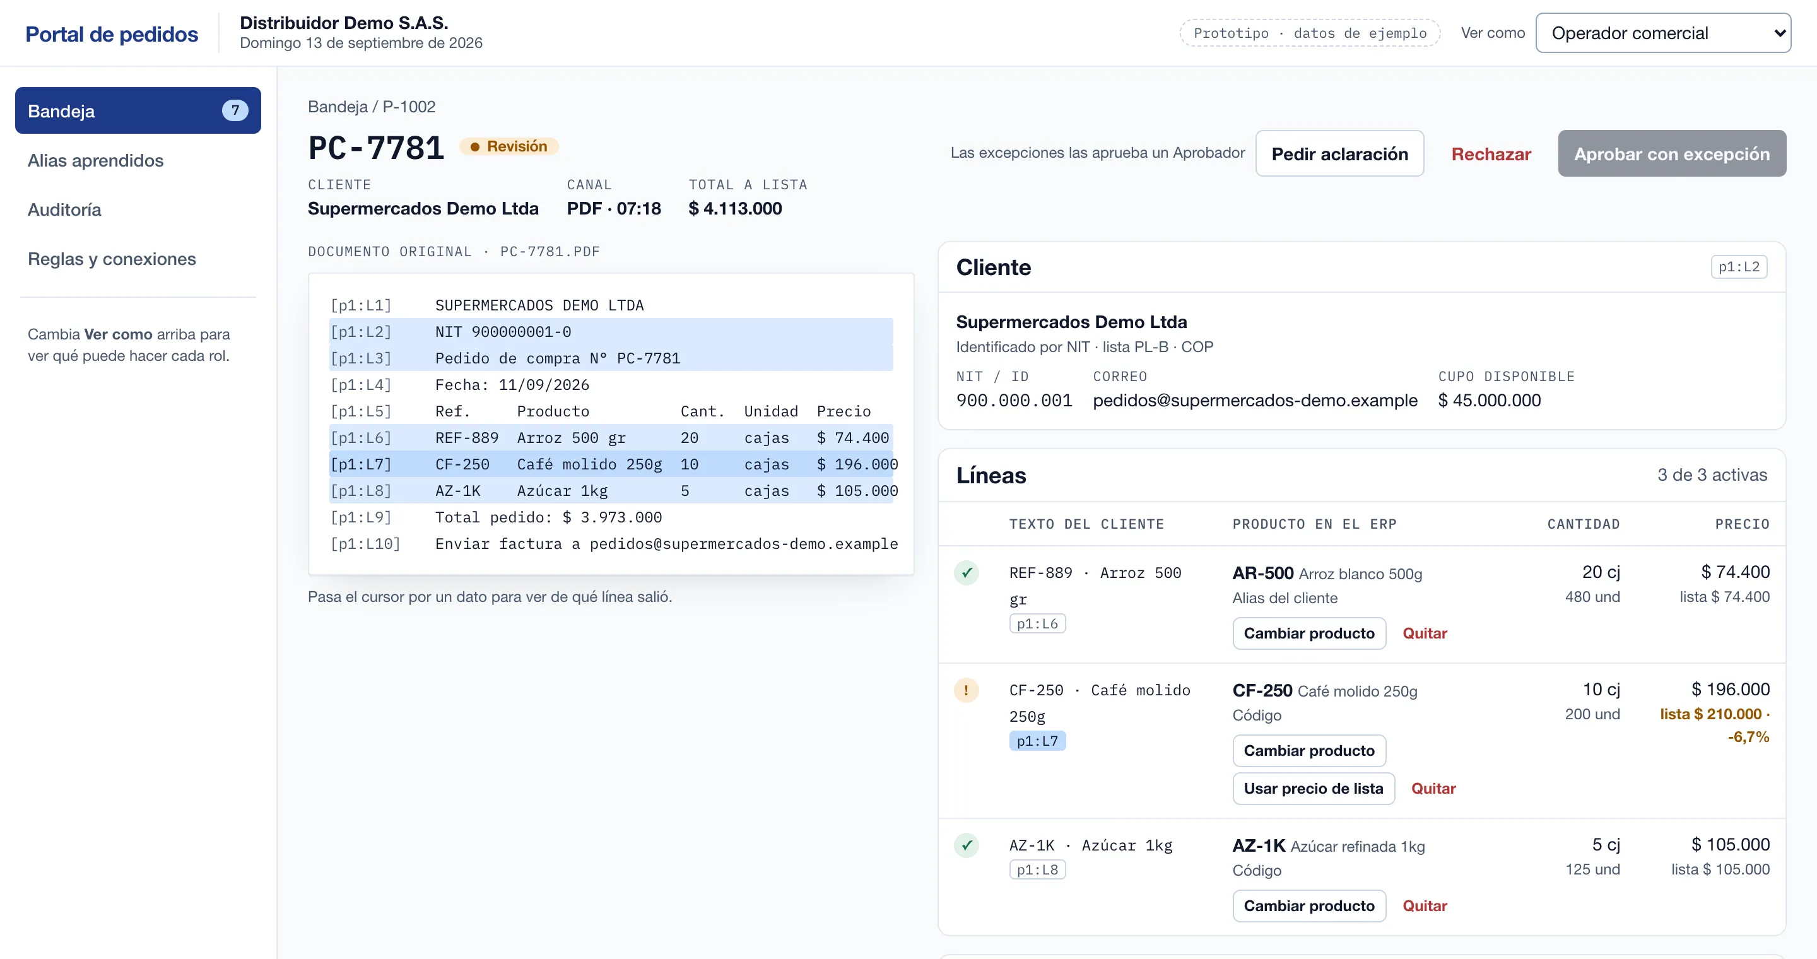Viewport: 1817px width, 959px height.
Task: Click the green check icon on REF-889 row
Action: (967, 573)
